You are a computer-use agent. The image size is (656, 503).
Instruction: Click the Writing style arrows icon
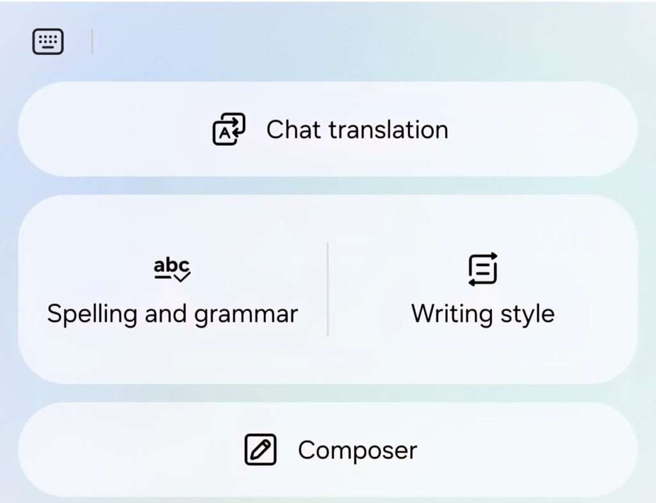click(483, 269)
